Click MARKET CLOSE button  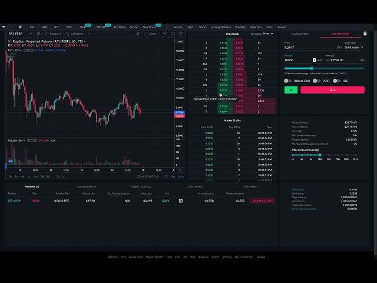coord(262,200)
